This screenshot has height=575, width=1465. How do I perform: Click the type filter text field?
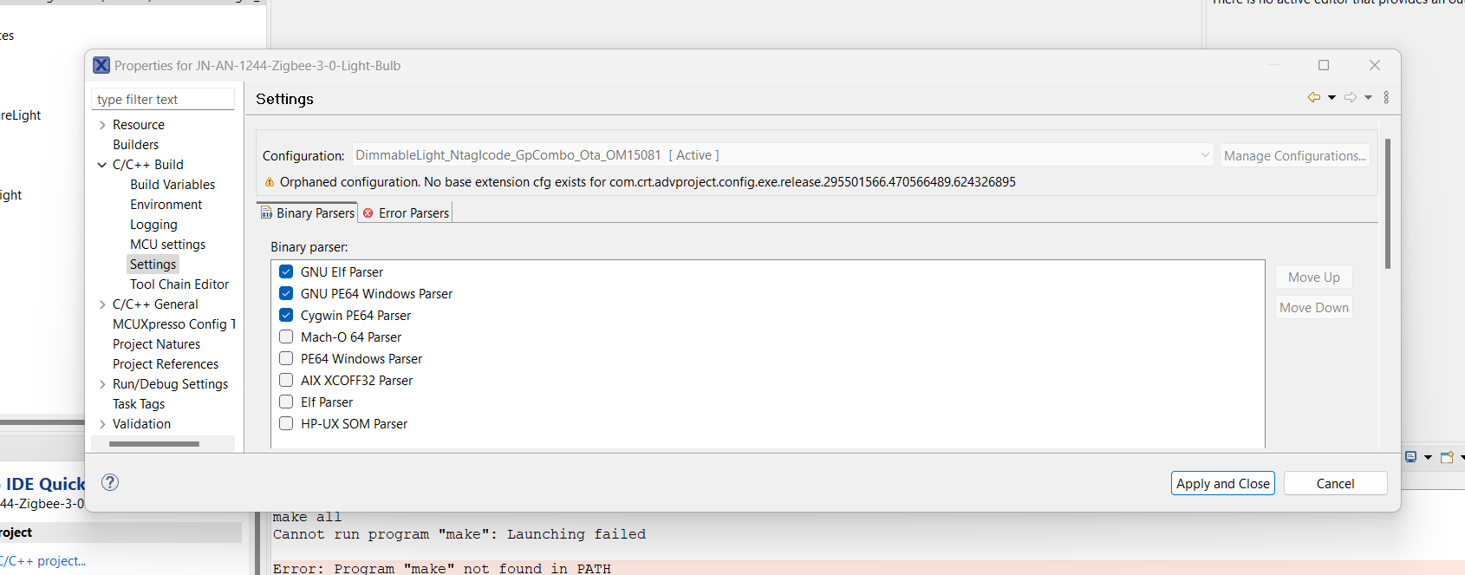point(163,100)
